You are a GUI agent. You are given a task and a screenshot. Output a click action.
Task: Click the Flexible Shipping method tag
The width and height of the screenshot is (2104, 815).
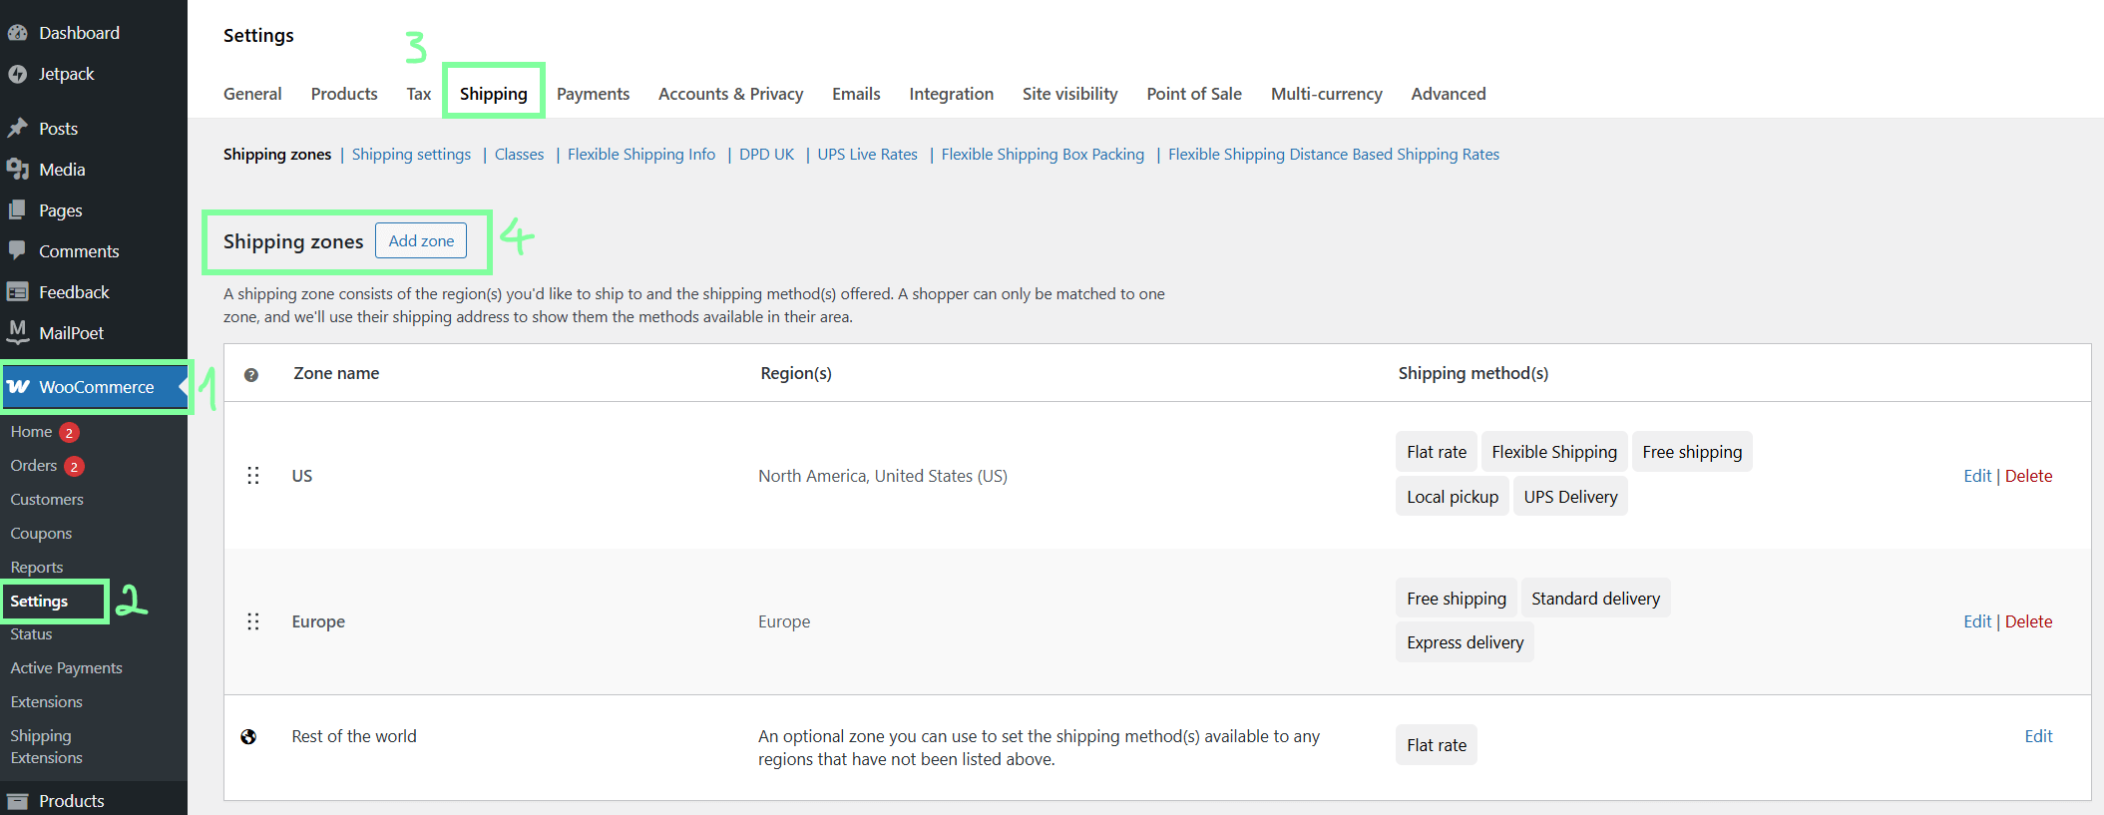[x=1554, y=452]
